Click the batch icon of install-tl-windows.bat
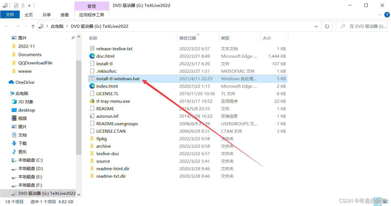Screen dimensions: 391x206 (92, 79)
